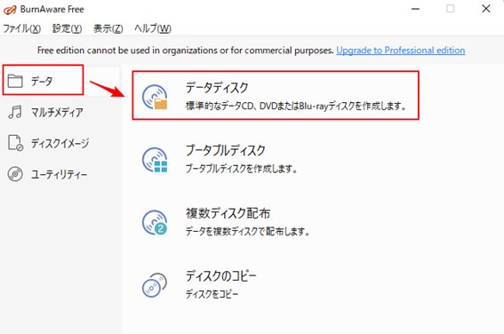504x334 pixels.
Task: Open ディスクのコピー option
Action: 220,276
